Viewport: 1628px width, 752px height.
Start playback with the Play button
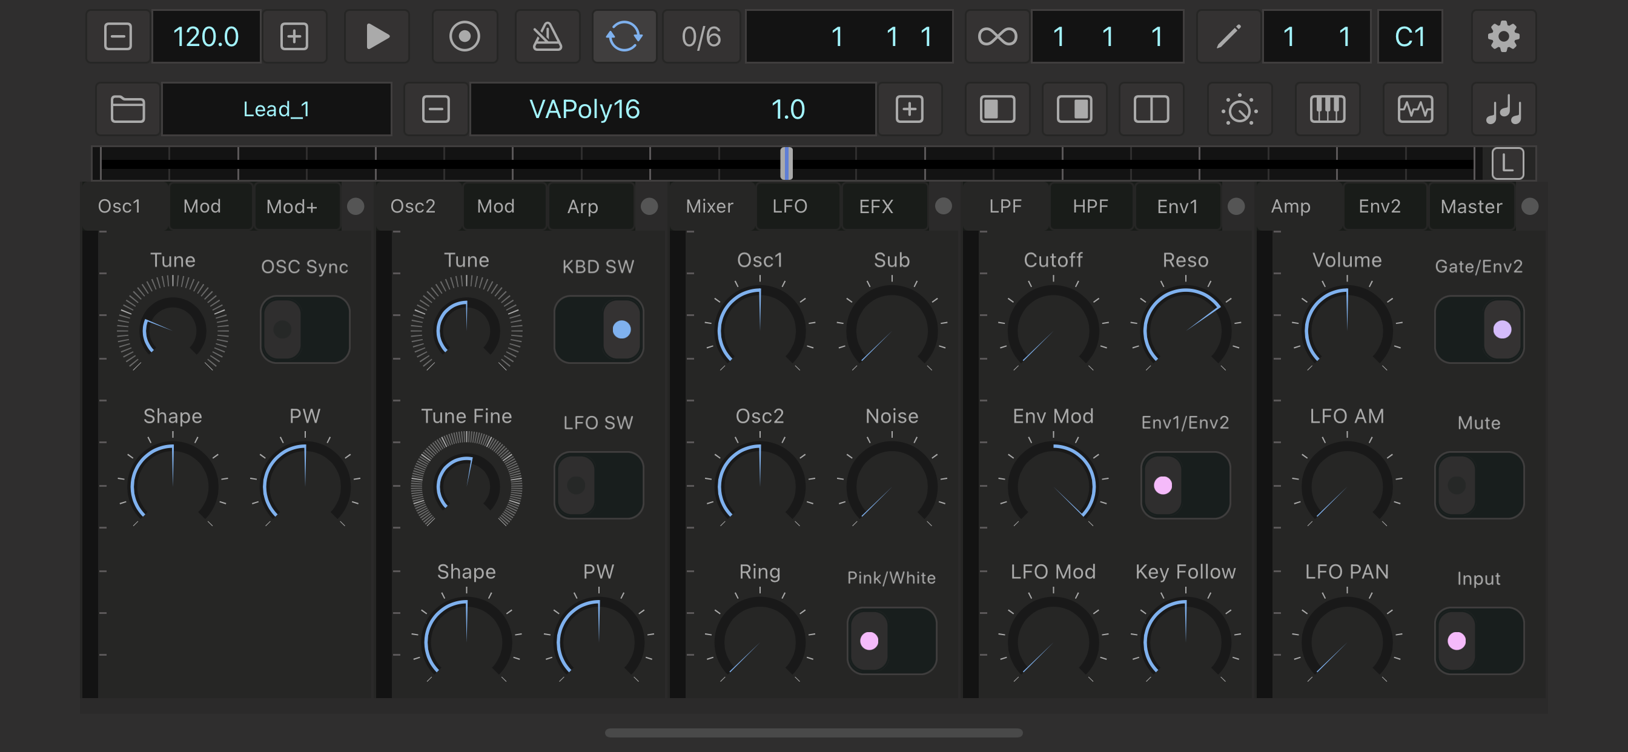pos(377,36)
